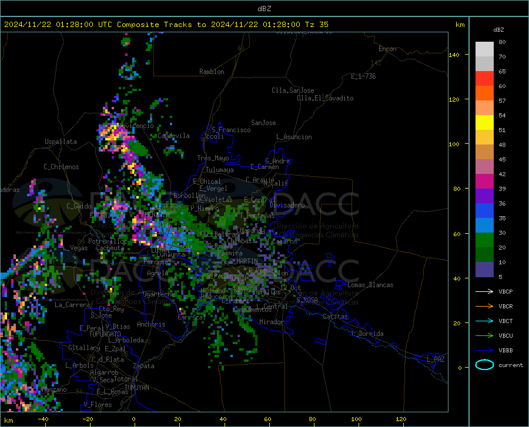
Task: Click the Ramblon label near top
Action: tap(212, 72)
